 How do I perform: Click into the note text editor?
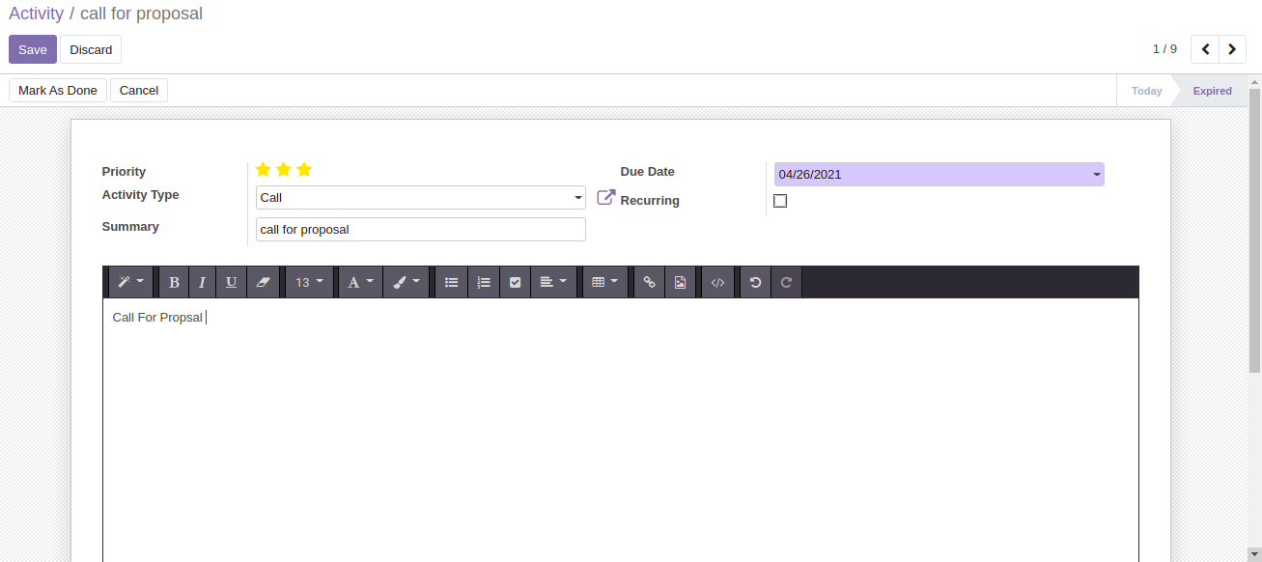click(621, 430)
